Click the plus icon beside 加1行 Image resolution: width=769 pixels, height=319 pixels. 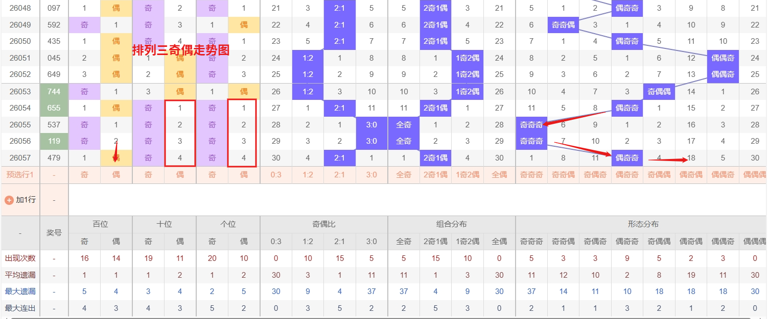click(9, 200)
